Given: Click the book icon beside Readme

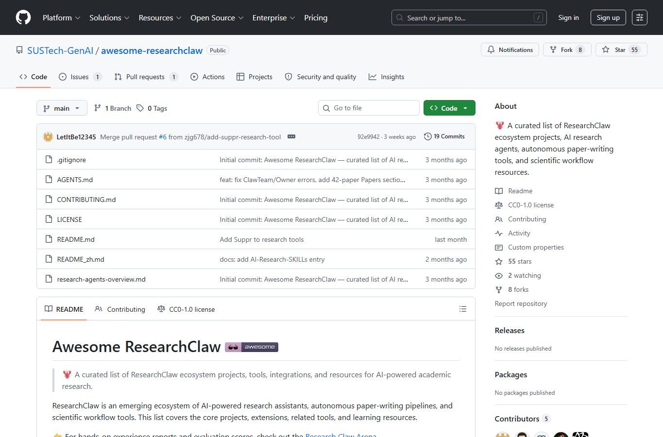Looking at the screenshot, I should (499, 191).
